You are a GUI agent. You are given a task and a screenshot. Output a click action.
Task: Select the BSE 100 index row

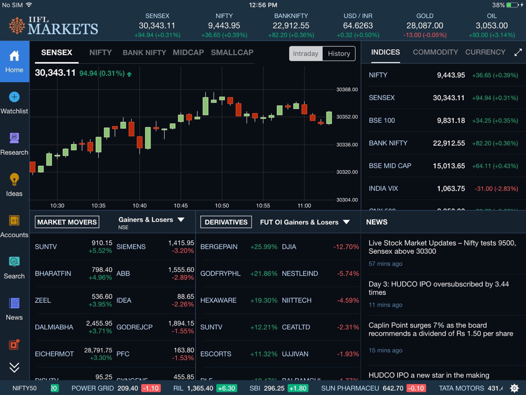click(443, 121)
